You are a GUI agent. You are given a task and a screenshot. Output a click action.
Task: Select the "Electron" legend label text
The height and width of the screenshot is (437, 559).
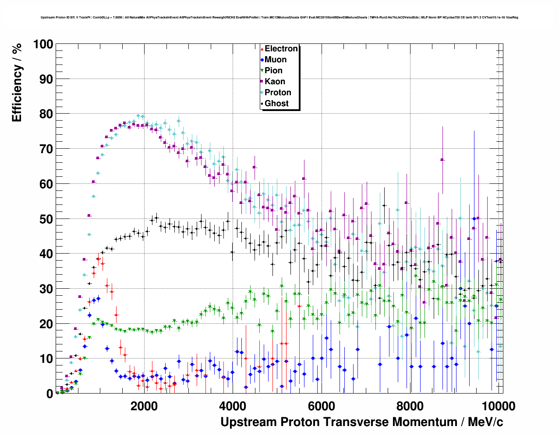tap(281, 49)
